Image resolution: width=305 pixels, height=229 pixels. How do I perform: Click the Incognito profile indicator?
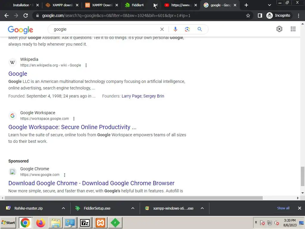[x=278, y=16]
